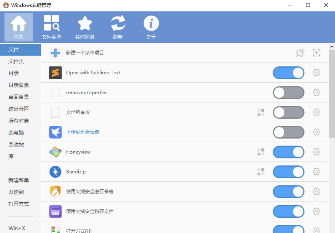Select 此电脑 in the sidebar
Viewport: 335px width, 233px height.
[16, 132]
